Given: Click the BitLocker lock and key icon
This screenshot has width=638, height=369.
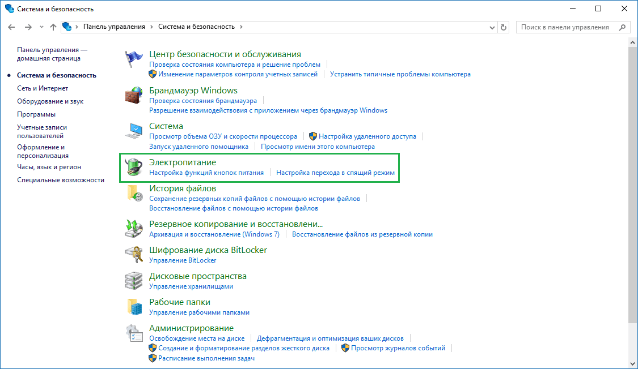Looking at the screenshot, I should click(133, 255).
